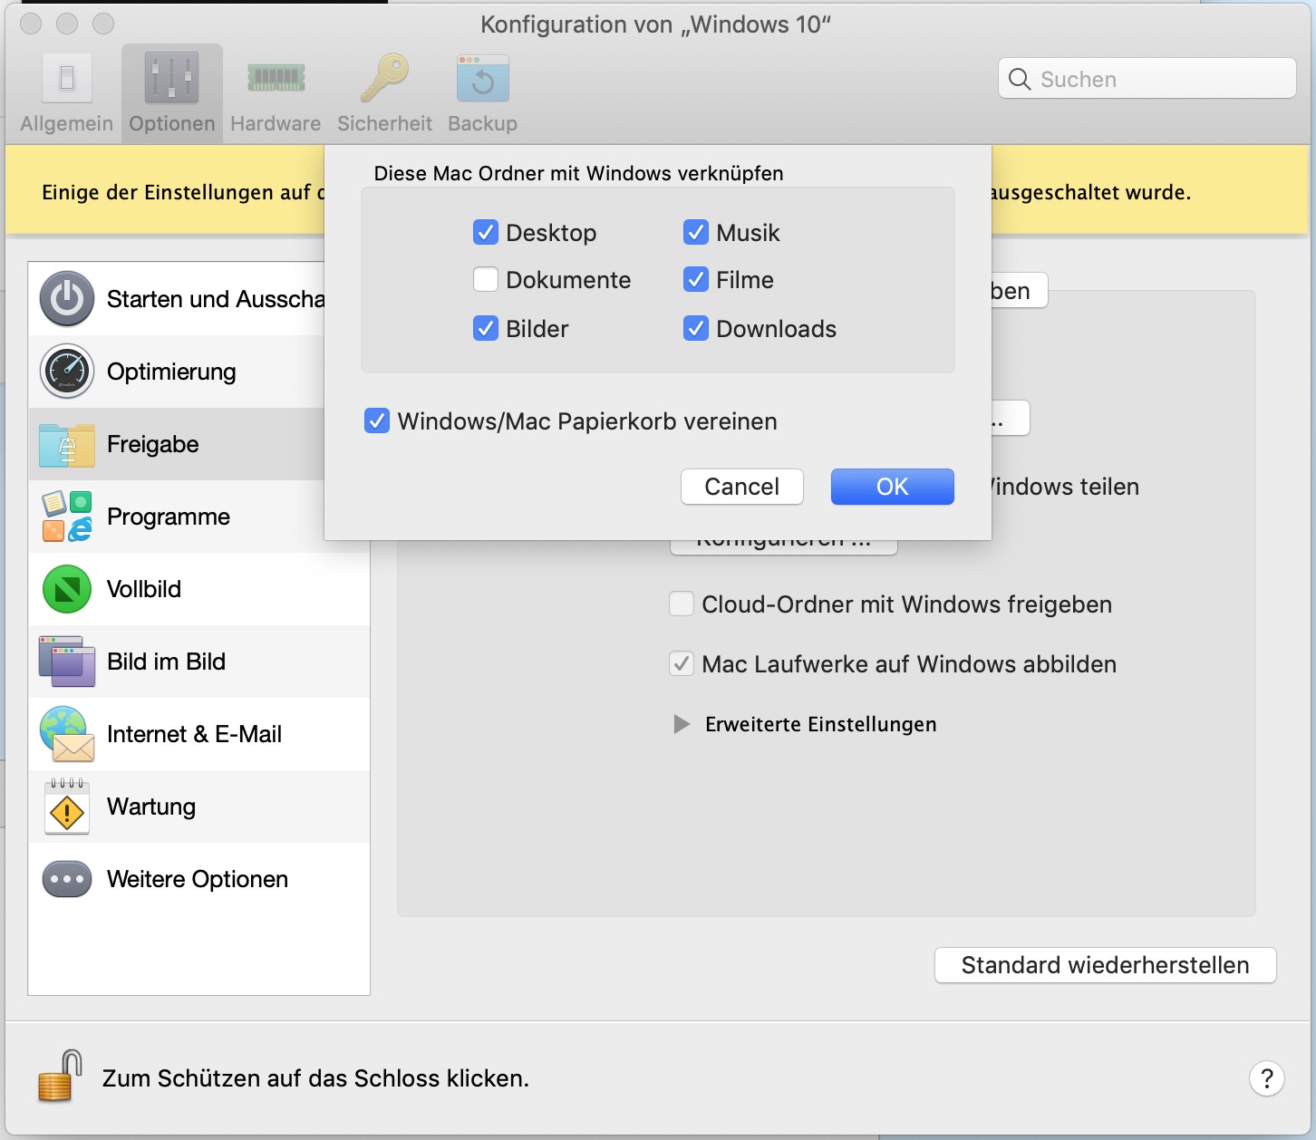Open the Allgemein settings icon
This screenshot has height=1140, width=1316.
(67, 79)
